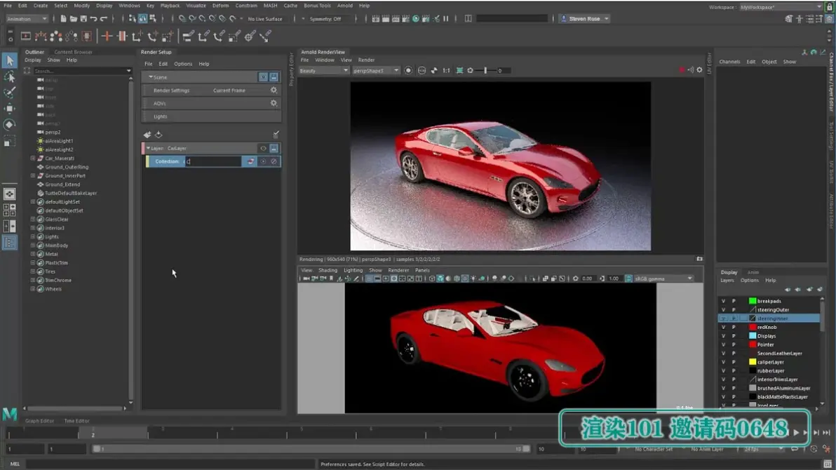Click the AOVs gear icon
836x470 pixels.
click(274, 103)
